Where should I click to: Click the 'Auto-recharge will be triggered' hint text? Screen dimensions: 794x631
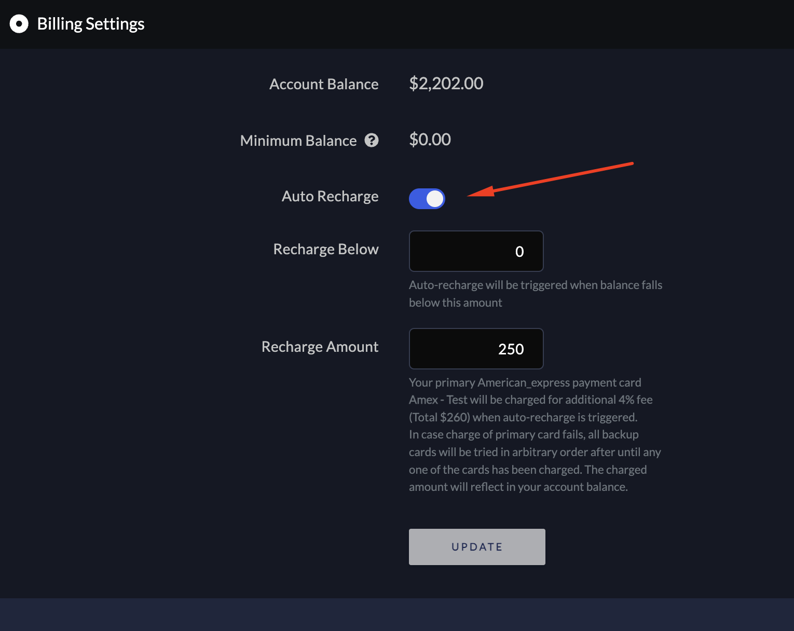(536, 294)
